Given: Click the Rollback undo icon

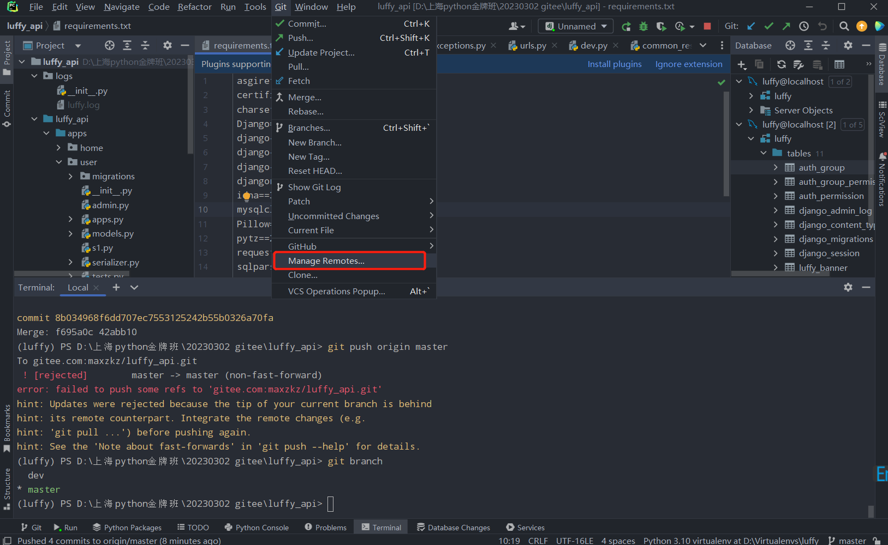Looking at the screenshot, I should [x=823, y=26].
